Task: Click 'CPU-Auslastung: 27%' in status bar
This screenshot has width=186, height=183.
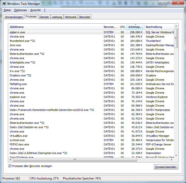Action: [44, 178]
